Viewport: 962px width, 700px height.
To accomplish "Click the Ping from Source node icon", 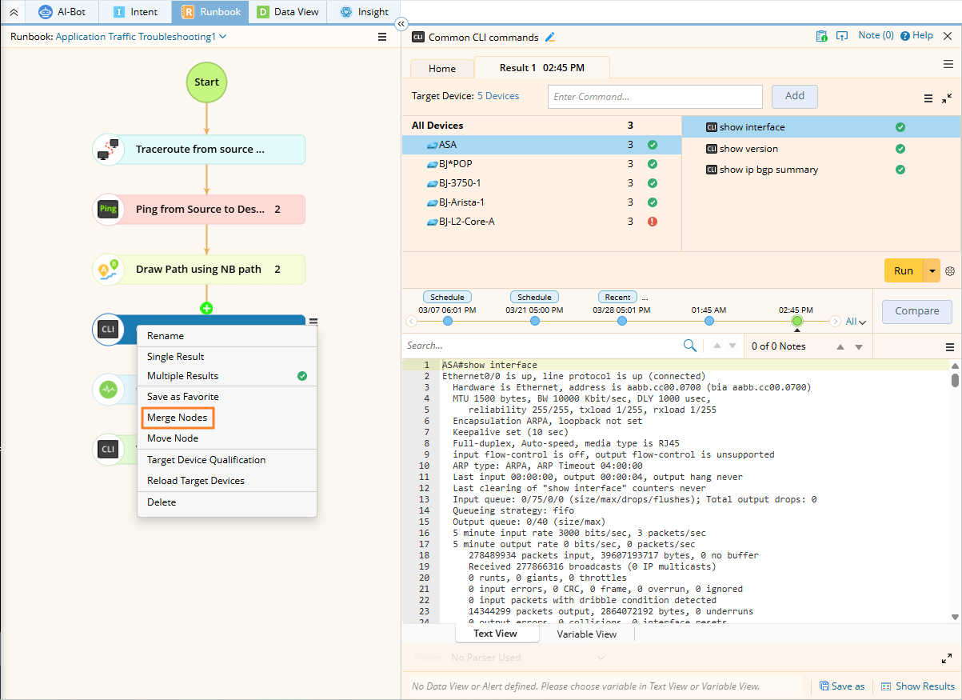I will coord(108,210).
